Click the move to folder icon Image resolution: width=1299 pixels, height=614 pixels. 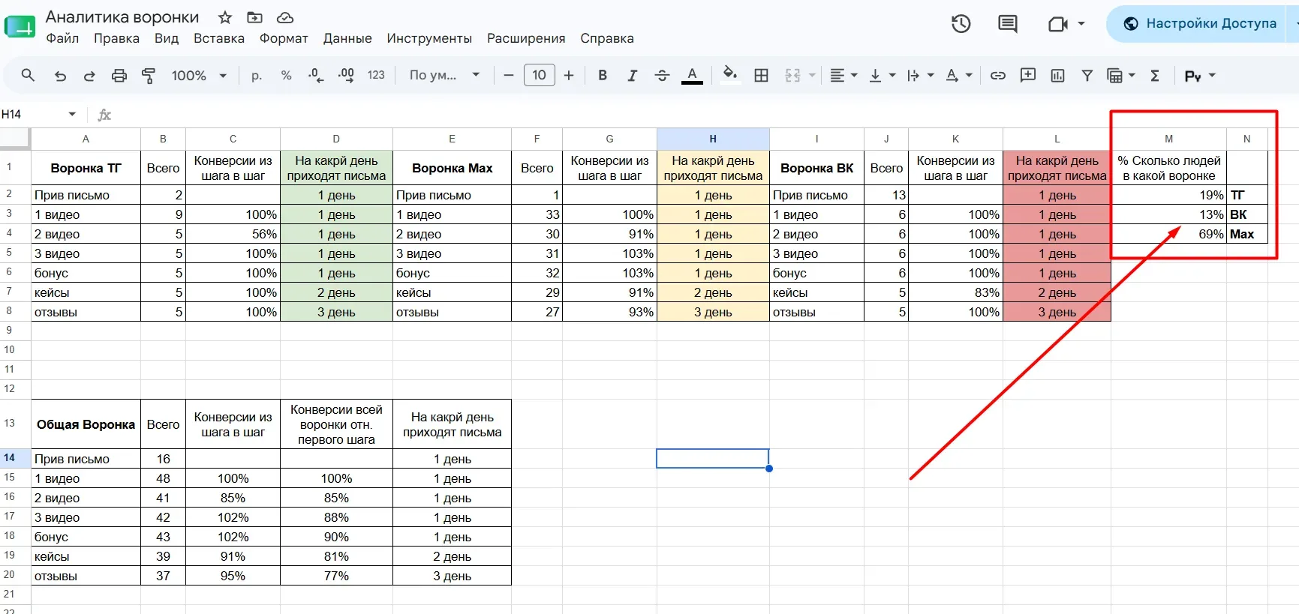(255, 17)
